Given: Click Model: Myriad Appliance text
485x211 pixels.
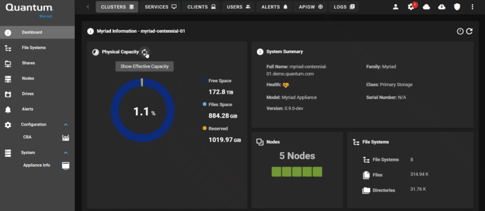Looking at the screenshot, I should (291, 97).
